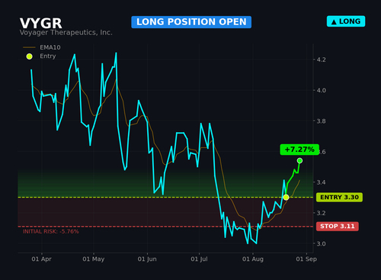Screen dimensions: 381x280
Task: Click the LONG POSITION OPEN banner
Action: click(x=191, y=22)
